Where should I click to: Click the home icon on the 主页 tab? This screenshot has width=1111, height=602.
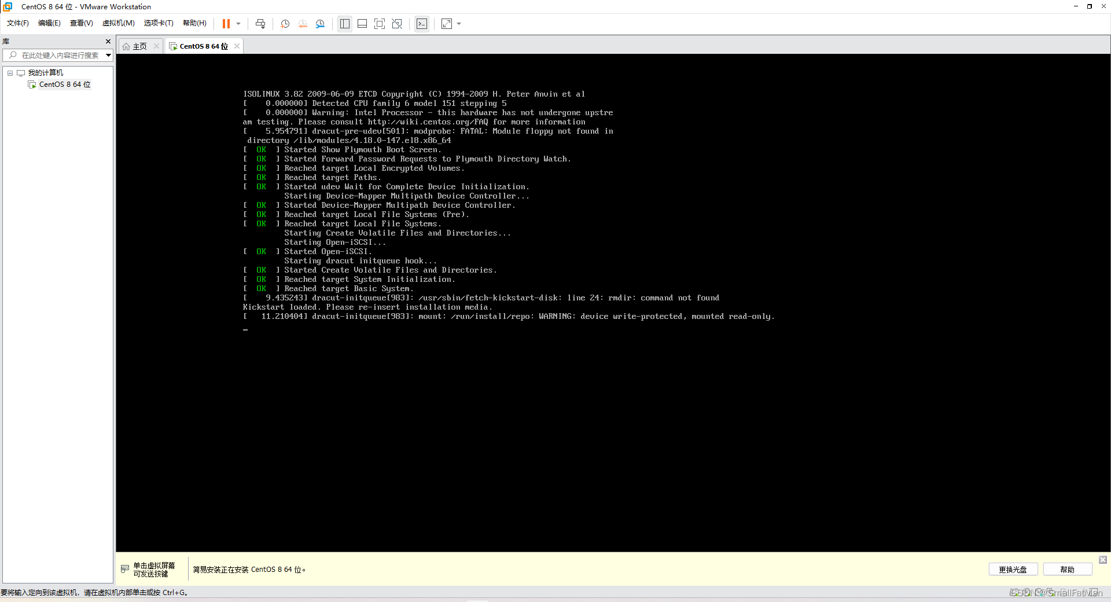point(126,46)
